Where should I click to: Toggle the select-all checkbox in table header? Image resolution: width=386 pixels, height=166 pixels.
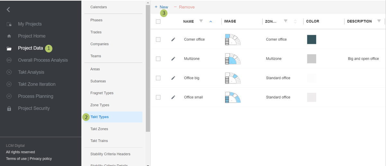[x=158, y=22]
